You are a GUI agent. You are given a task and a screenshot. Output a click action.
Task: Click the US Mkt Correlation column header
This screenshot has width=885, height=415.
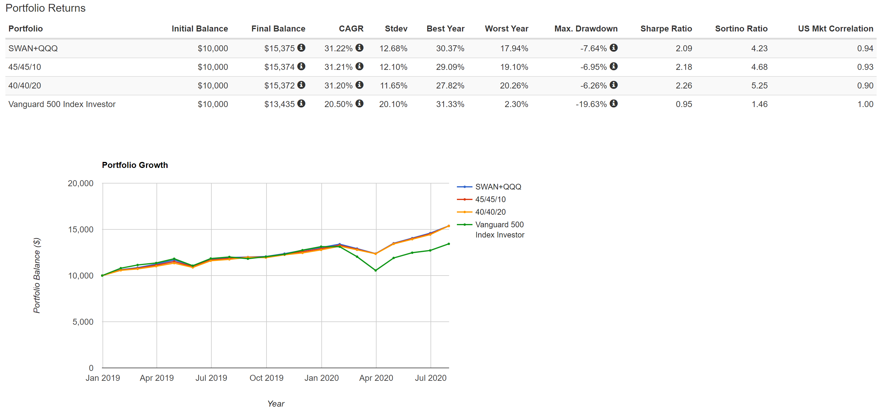835,28
